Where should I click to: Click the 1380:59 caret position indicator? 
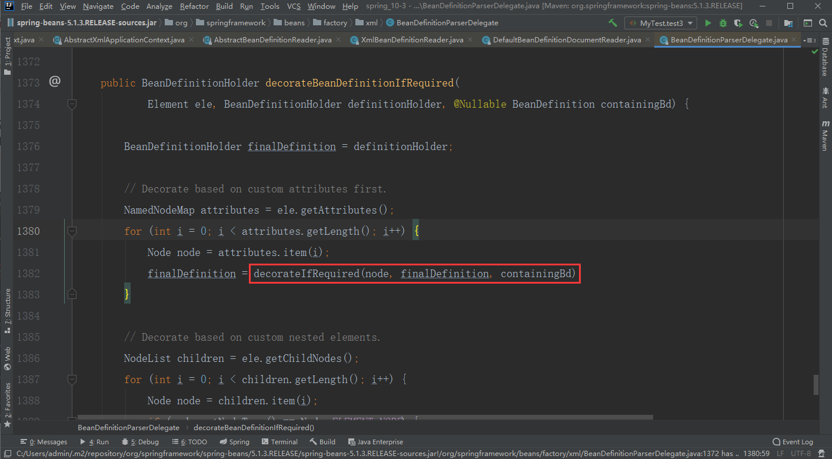tap(756, 454)
